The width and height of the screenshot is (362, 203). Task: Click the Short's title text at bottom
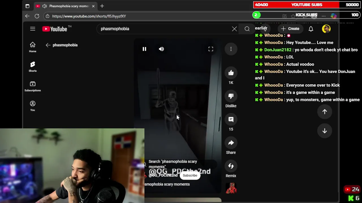click(167, 184)
